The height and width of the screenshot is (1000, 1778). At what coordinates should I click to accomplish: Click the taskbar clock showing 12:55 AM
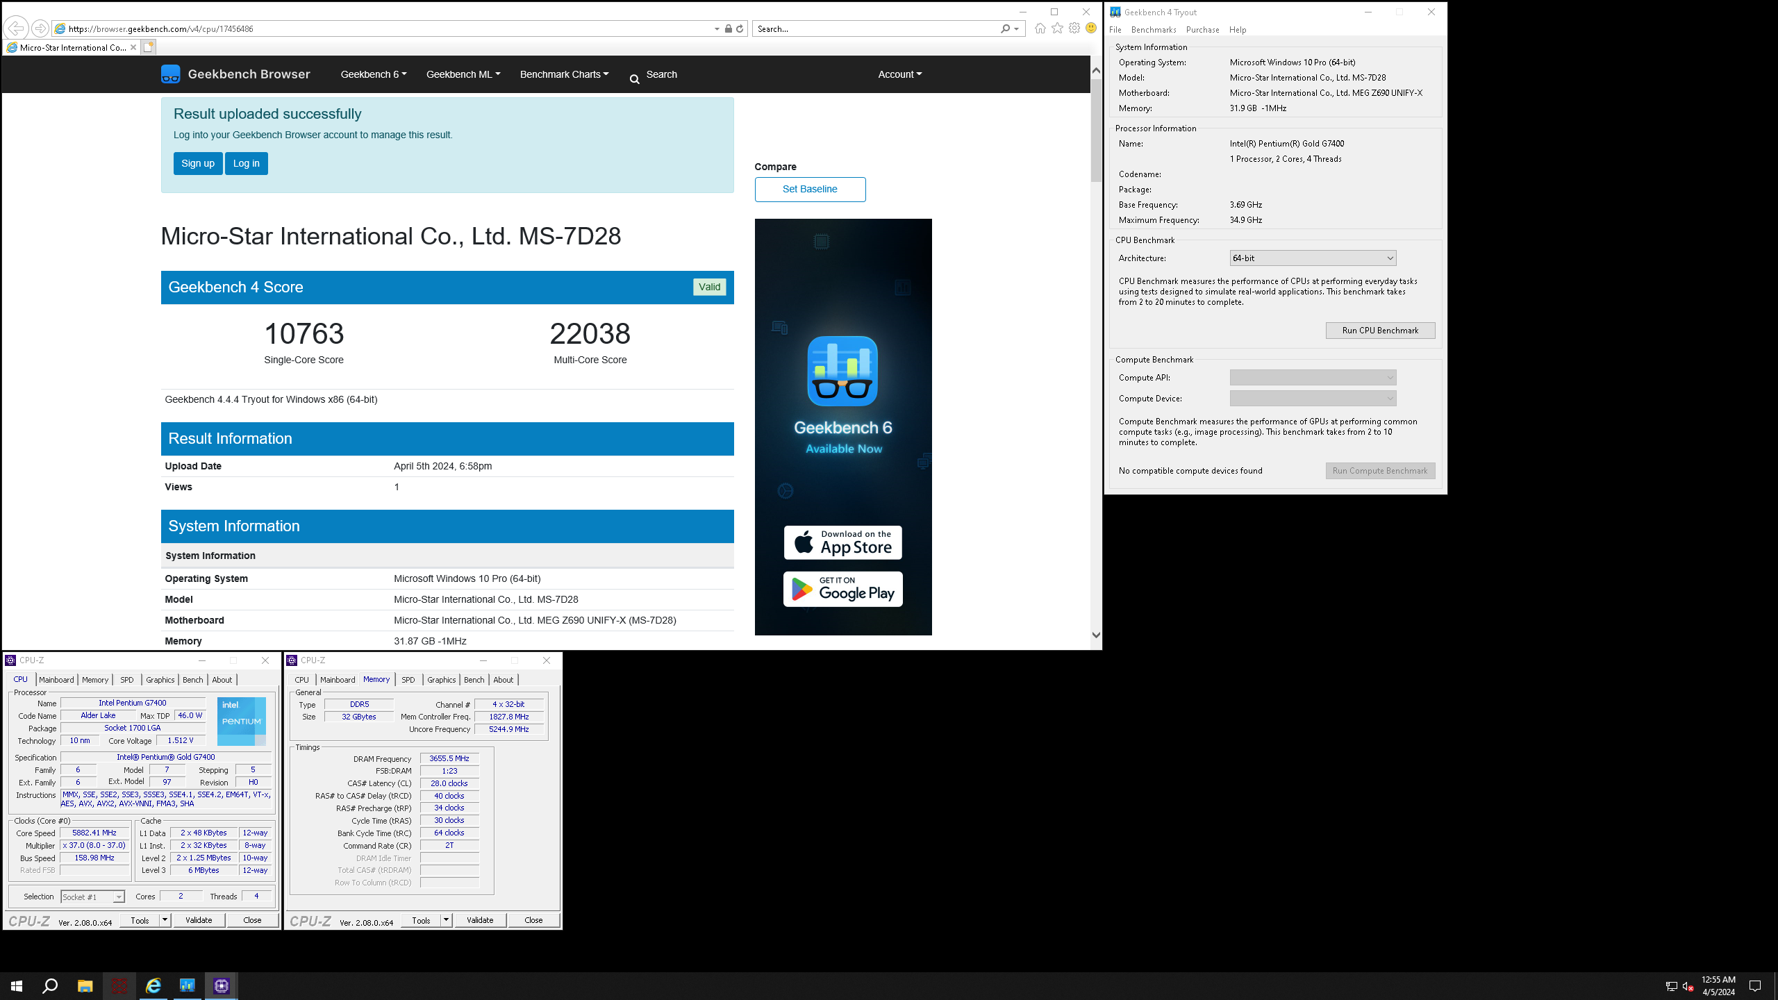coord(1718,986)
